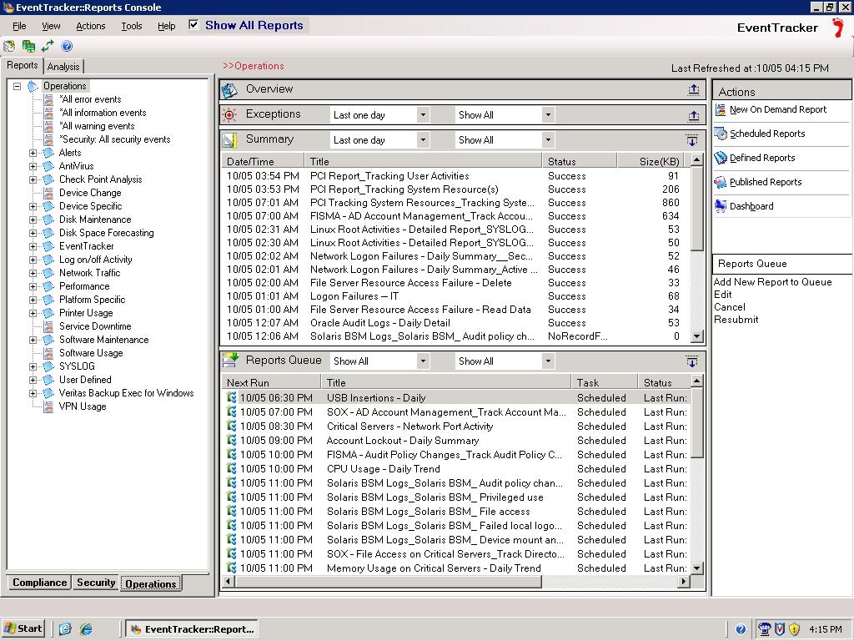The height and width of the screenshot is (641, 854).
Task: Expand the SYSLOG tree node
Action: [33, 366]
